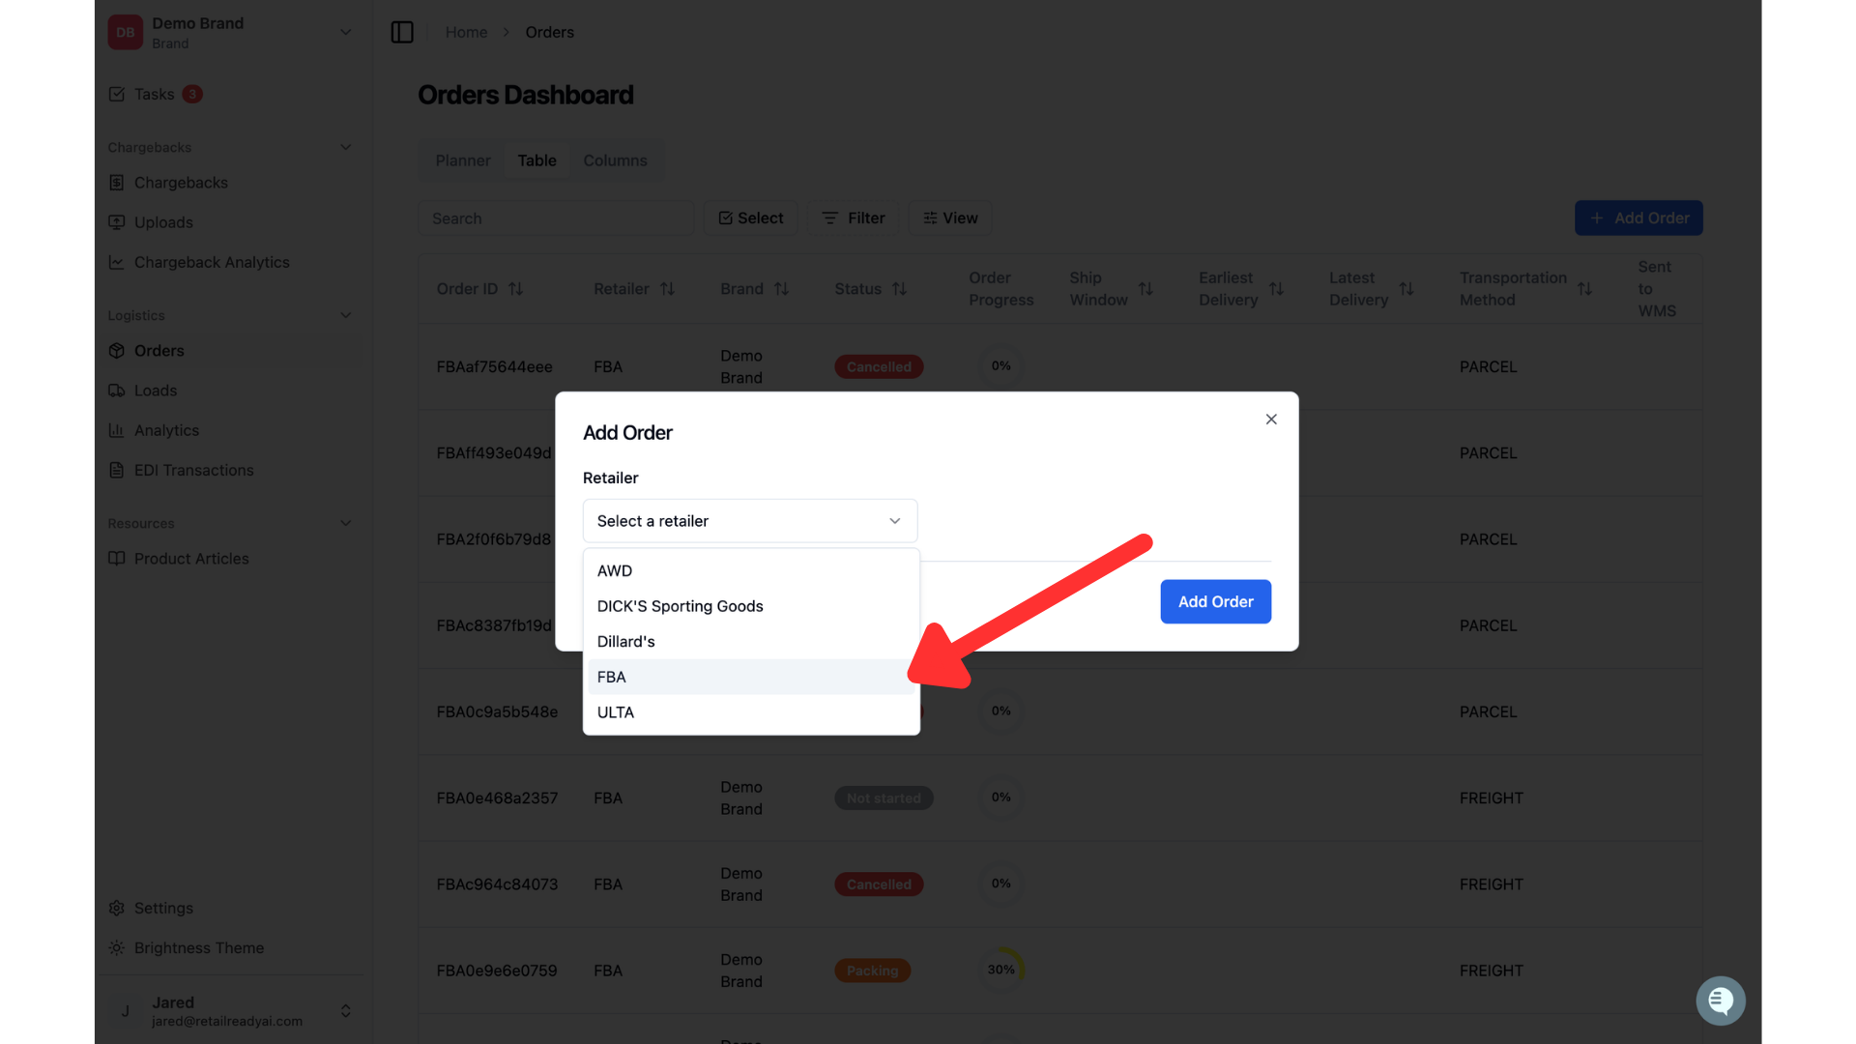Open the Filter button

coord(854,218)
